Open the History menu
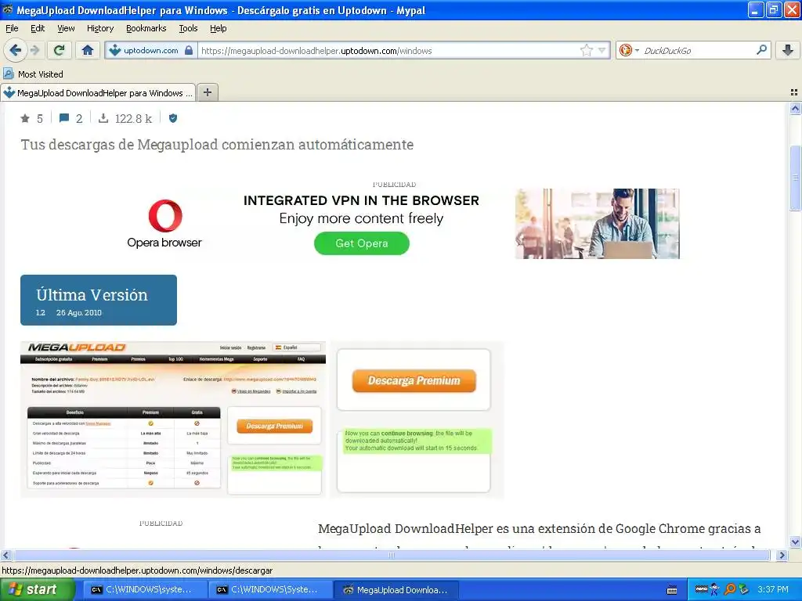 pos(99,28)
